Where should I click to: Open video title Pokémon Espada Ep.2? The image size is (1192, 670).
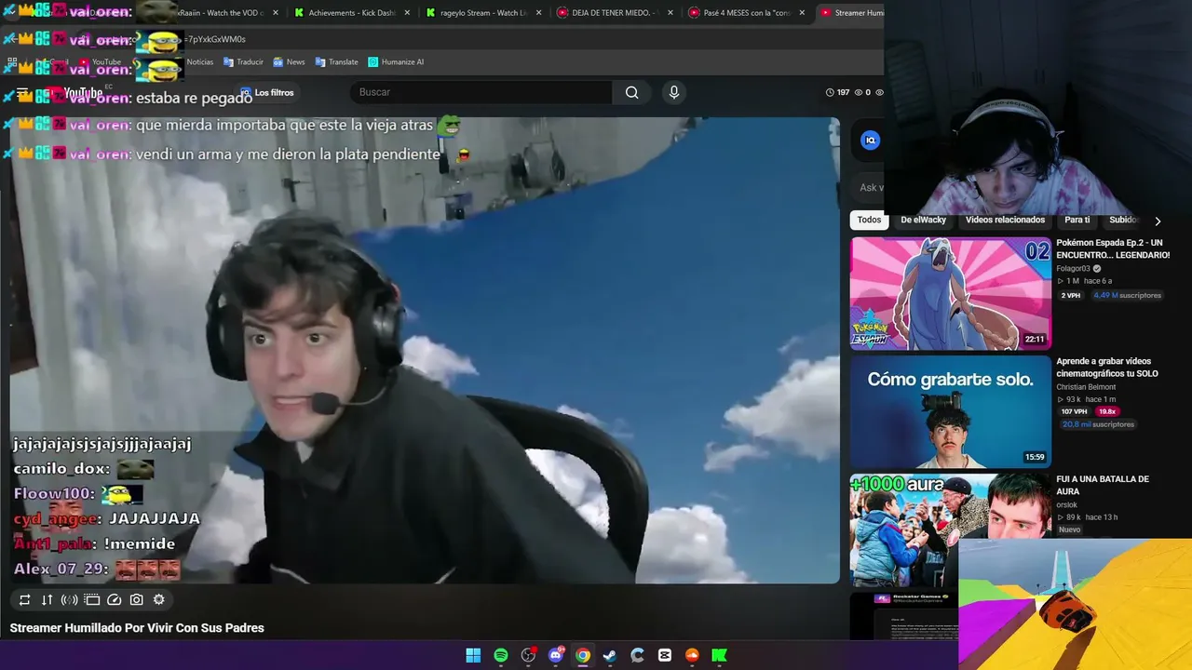[x=1113, y=249]
